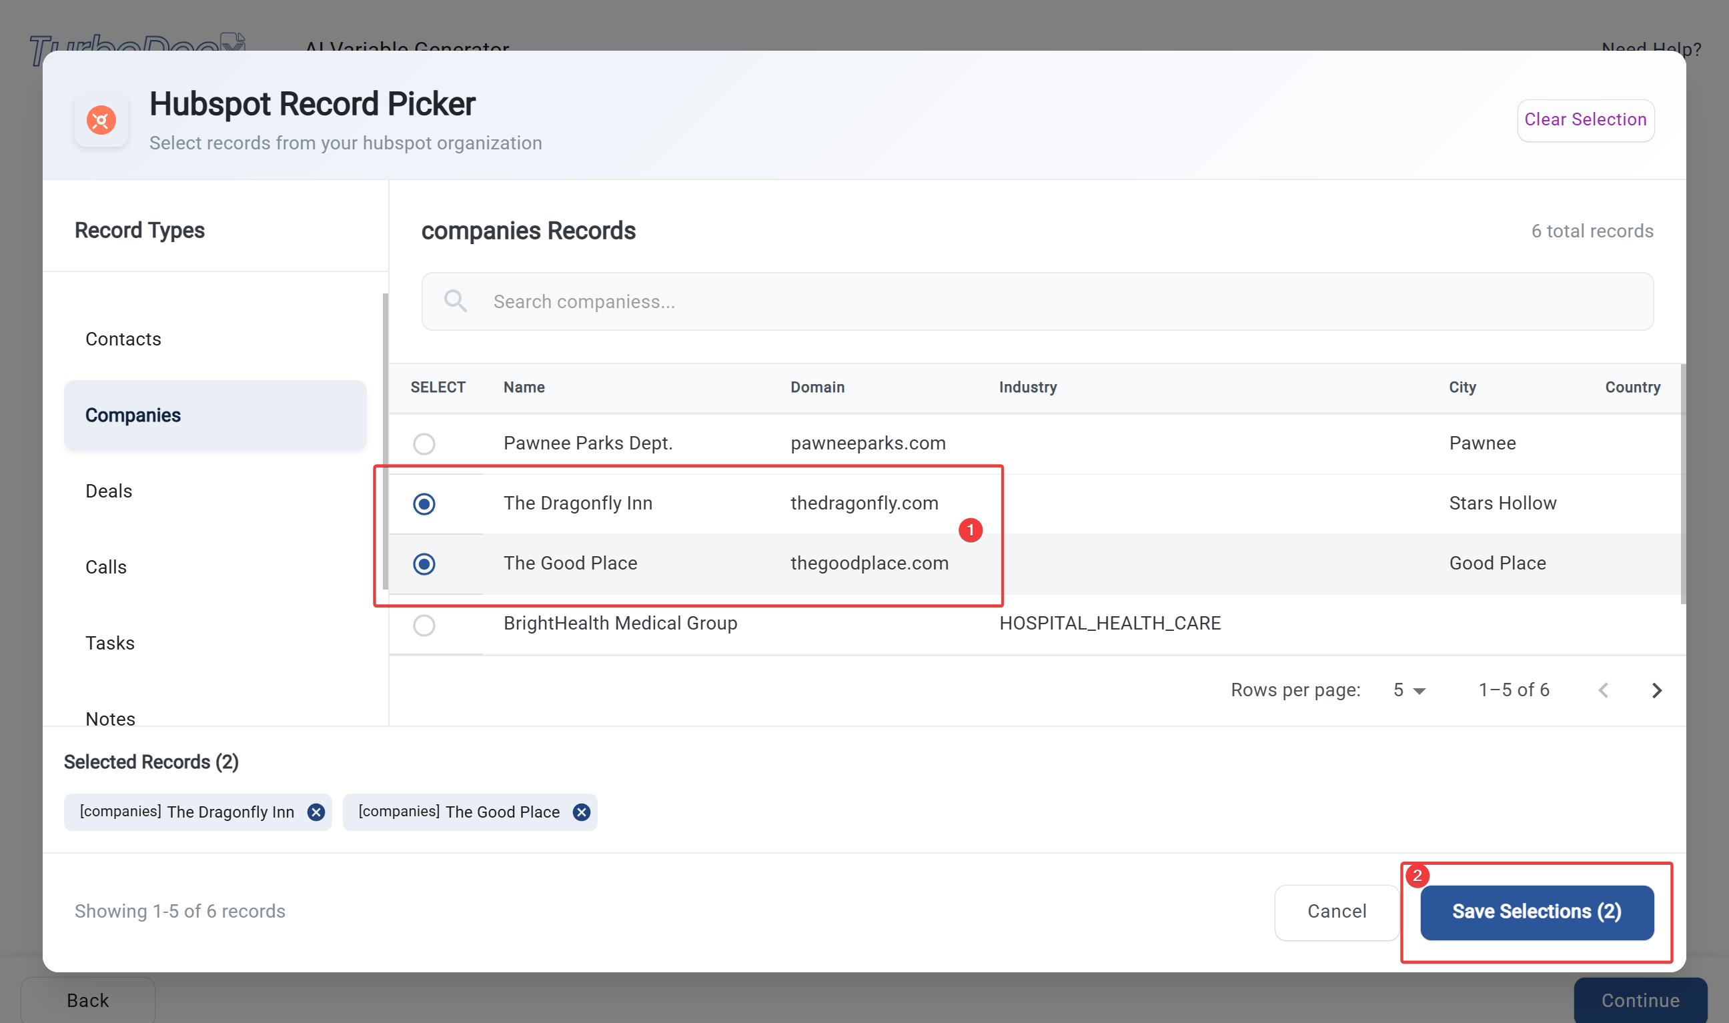Click the pawneeparks.com domain cell

pyautogui.click(x=868, y=443)
